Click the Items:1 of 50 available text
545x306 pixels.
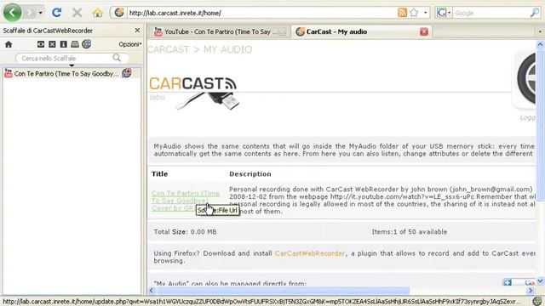click(x=410, y=231)
